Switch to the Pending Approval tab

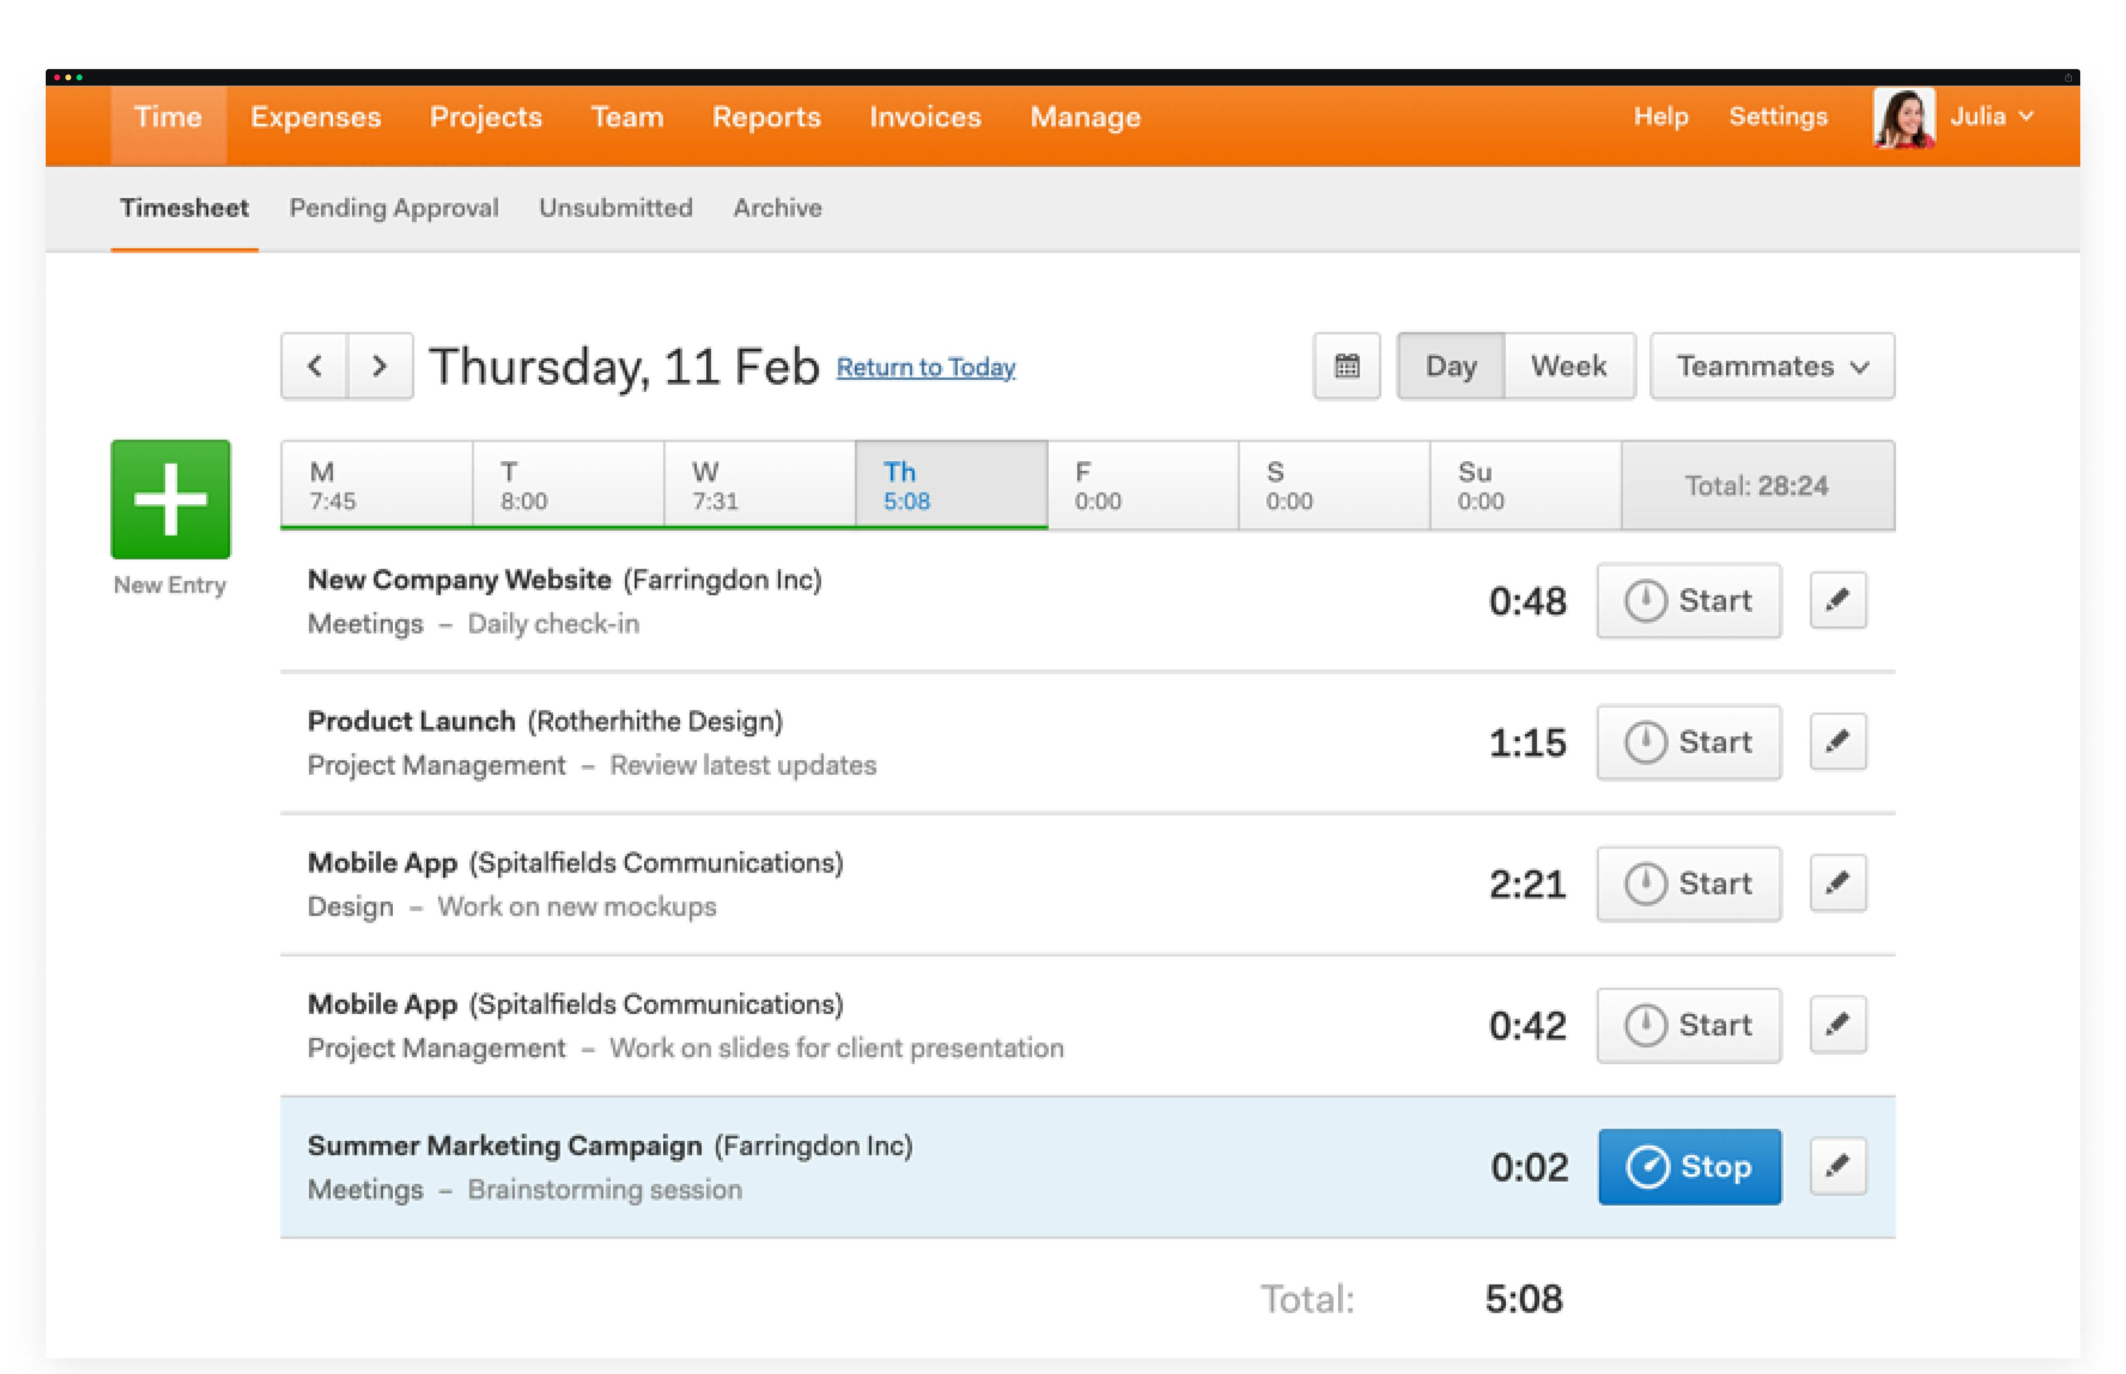tap(394, 208)
